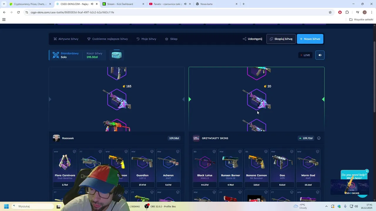Click the LIVE indicator button

click(305, 55)
